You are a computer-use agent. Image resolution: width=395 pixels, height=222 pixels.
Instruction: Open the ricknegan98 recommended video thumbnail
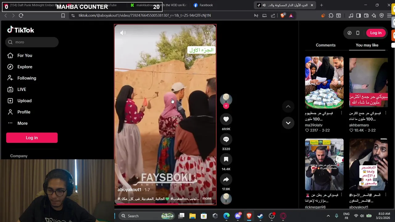(x=324, y=164)
